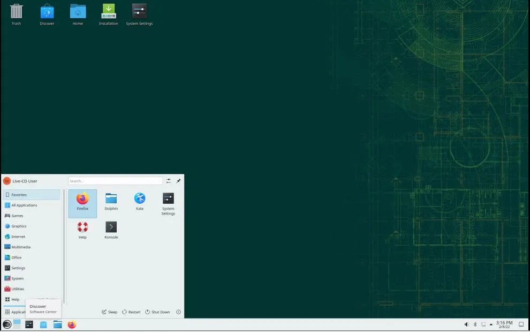
Task: Pin the application launcher open
Action: 179,181
